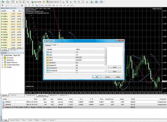167x122 pixels.
Task: Close the Market Watch panel
Action: pyautogui.click(x=23, y=8)
